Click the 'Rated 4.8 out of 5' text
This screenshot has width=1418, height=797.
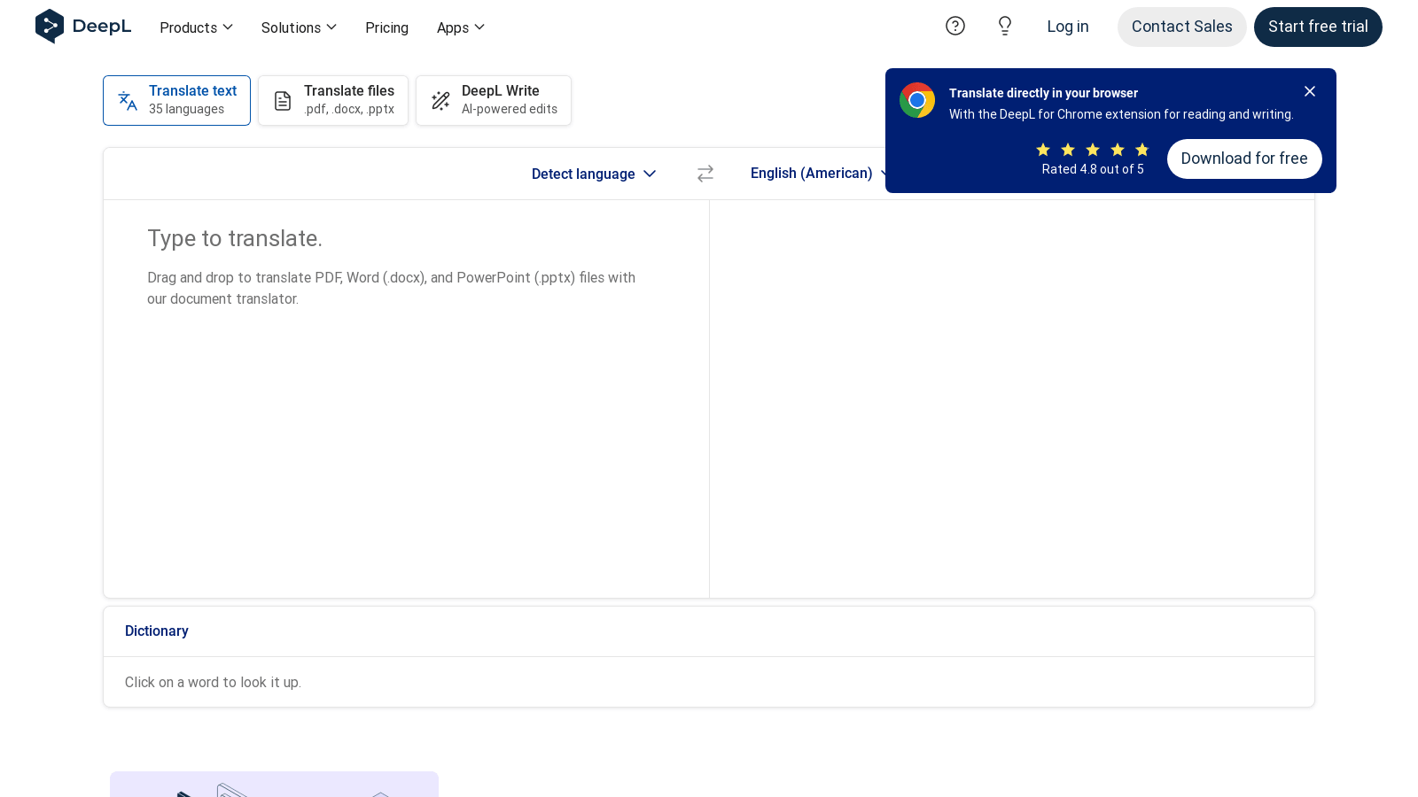coord(1093,169)
